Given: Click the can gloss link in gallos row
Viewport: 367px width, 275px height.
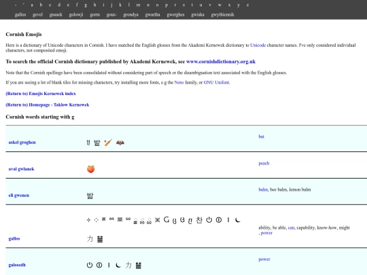Looking at the screenshot, I should [291, 227].
